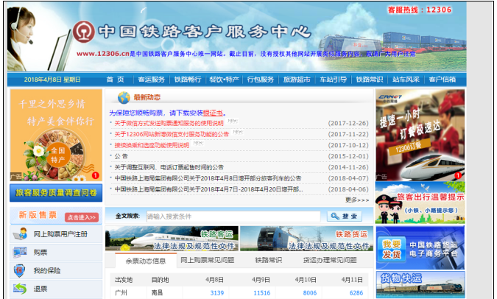Open 铁路客运 法律法规 banner

(172, 239)
